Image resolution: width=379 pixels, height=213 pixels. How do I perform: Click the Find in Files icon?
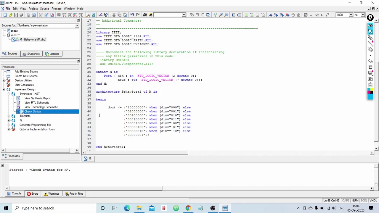click(150, 15)
